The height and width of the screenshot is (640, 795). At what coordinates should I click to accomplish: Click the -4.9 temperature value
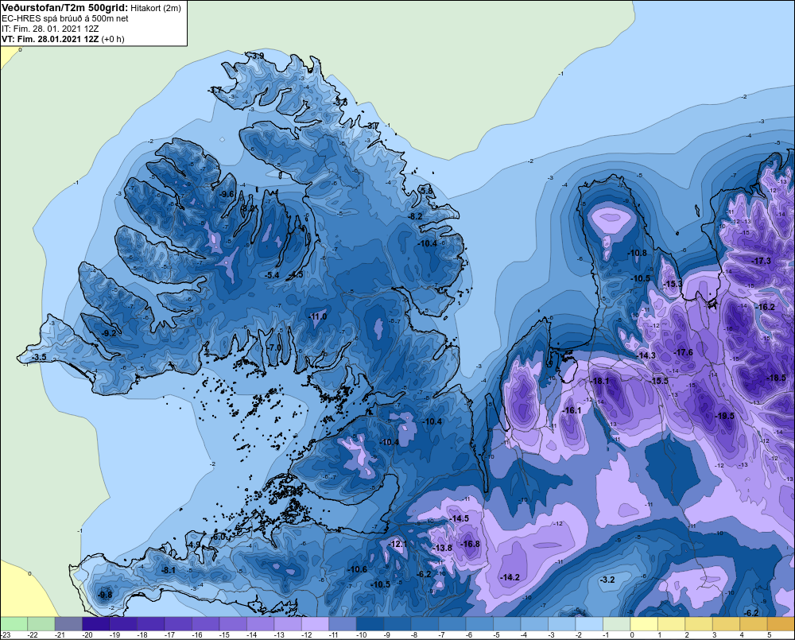194,545
